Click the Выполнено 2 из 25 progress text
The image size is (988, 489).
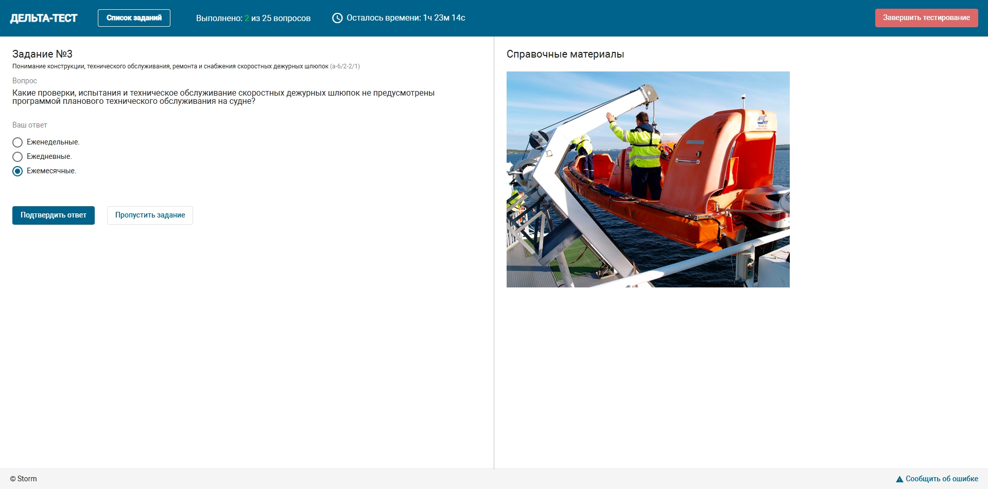pos(253,18)
